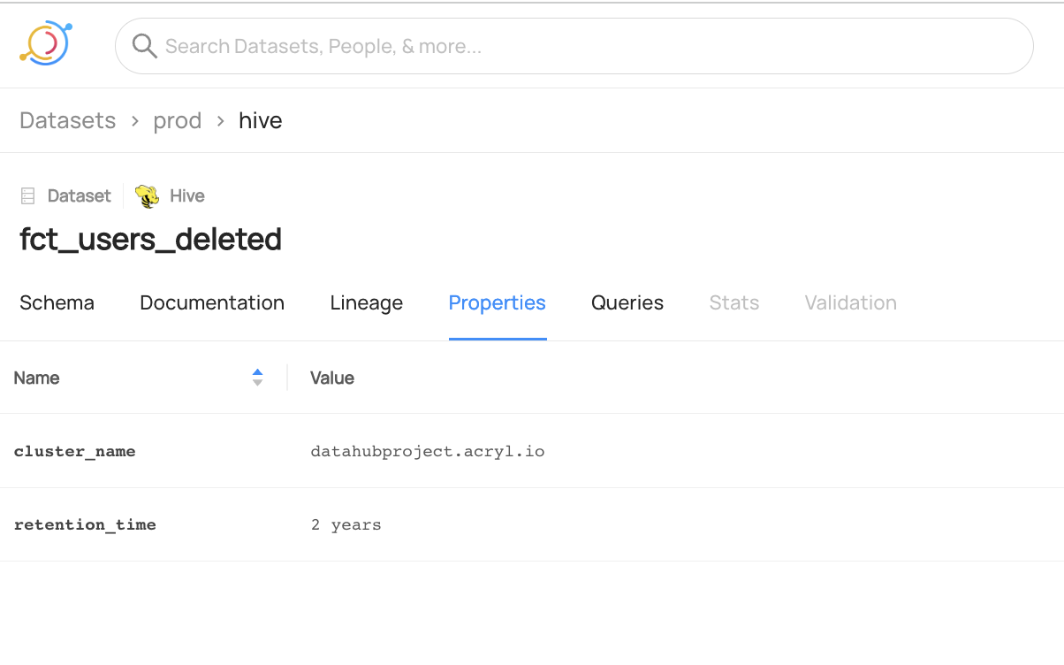Toggle sorting on the Name column header
The image size is (1064, 665).
pyautogui.click(x=37, y=378)
